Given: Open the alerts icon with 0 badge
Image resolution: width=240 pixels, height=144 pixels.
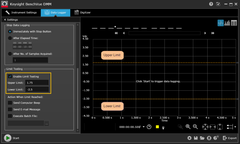Looking at the screenshot, I should click(216, 137).
